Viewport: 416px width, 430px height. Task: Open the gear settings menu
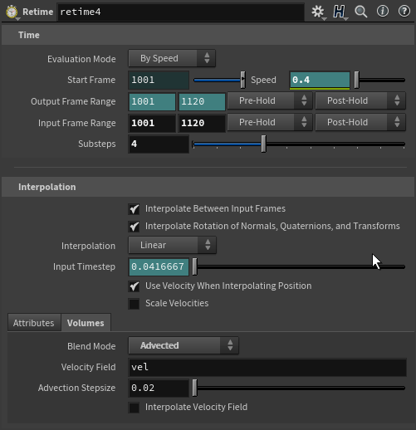[318, 12]
